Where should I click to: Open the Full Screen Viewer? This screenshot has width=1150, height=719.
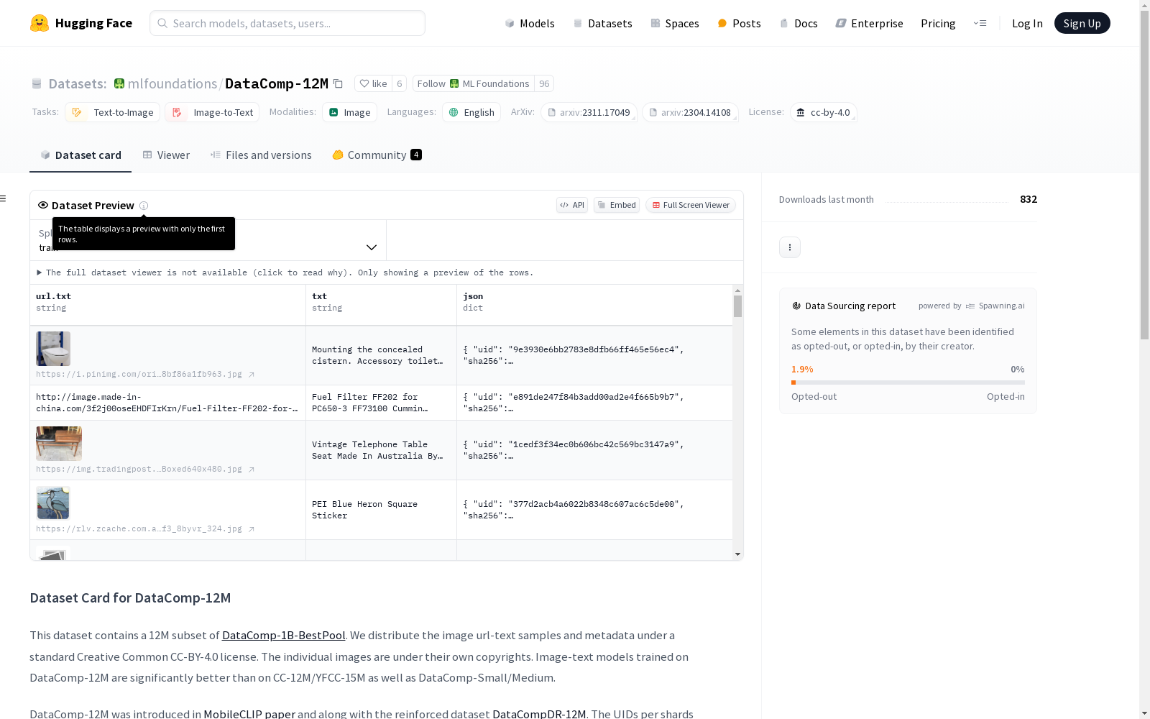point(690,205)
